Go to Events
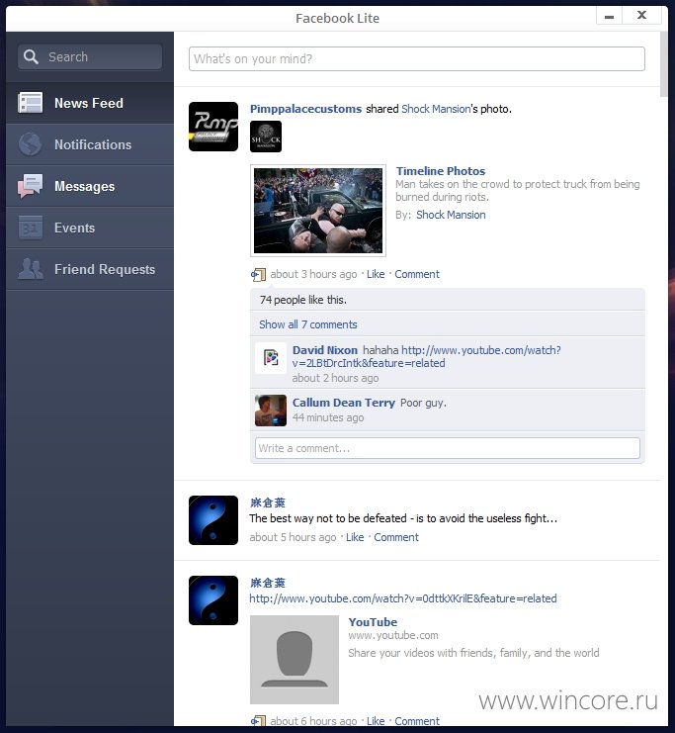This screenshot has width=675, height=733. click(90, 228)
